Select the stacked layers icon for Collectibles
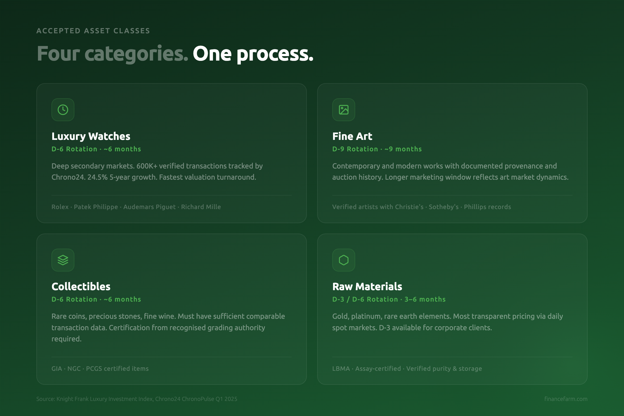 point(63,260)
